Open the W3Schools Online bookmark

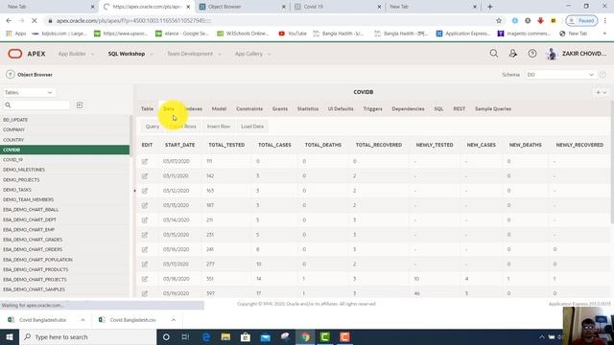[243, 34]
